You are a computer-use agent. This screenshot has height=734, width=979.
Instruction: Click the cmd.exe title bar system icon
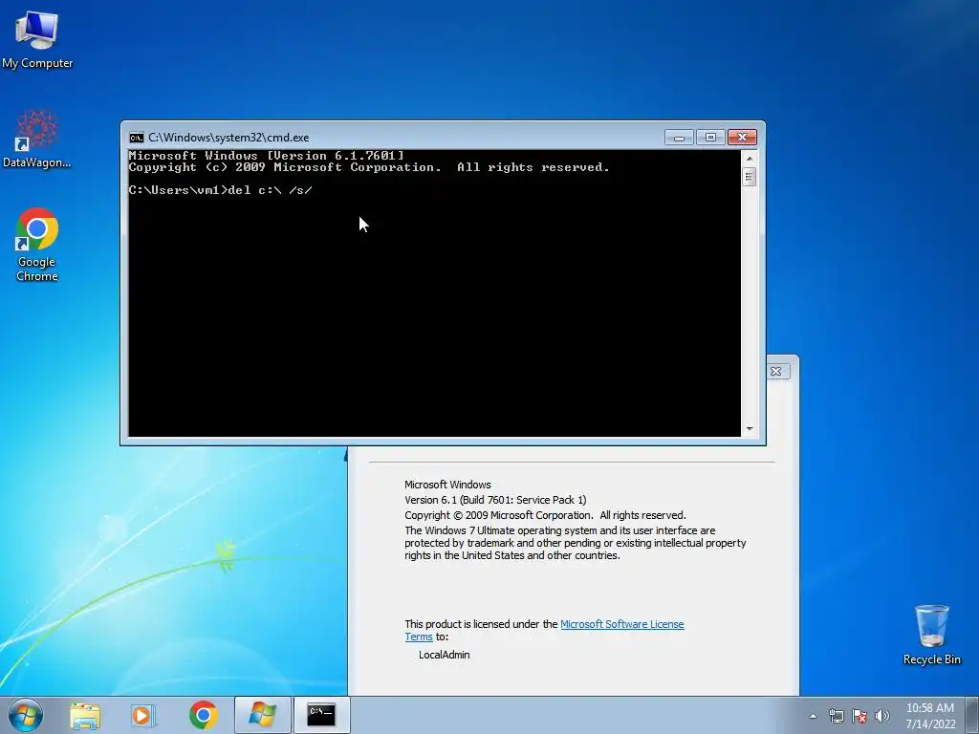click(x=136, y=138)
